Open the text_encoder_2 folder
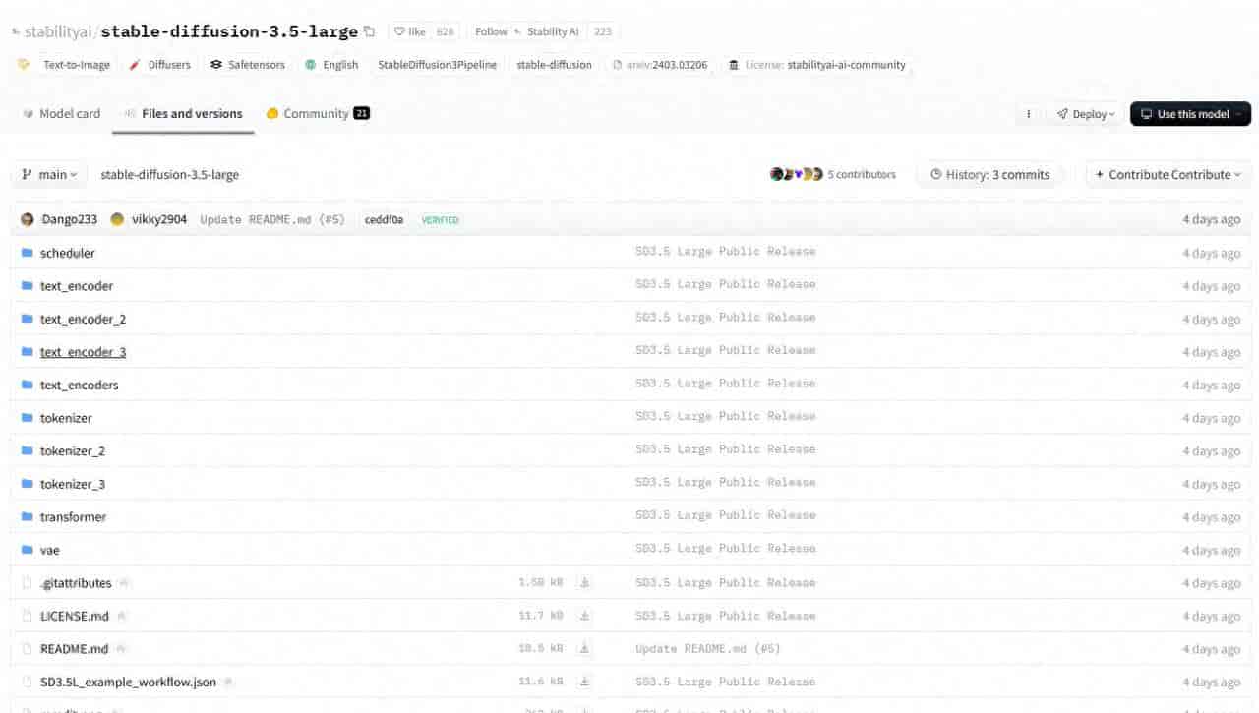Image resolution: width=1259 pixels, height=713 pixels. (x=83, y=320)
